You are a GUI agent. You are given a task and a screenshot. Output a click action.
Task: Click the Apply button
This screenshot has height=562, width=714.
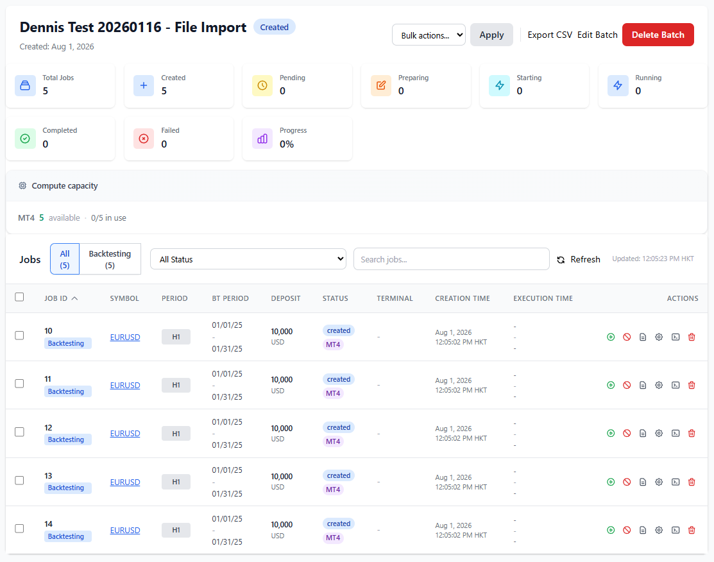pyautogui.click(x=491, y=35)
